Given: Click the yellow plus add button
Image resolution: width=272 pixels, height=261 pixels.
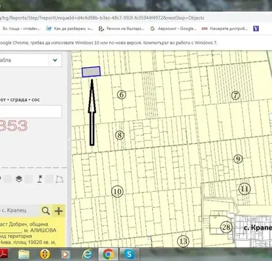Looking at the screenshot, I should point(59,211).
